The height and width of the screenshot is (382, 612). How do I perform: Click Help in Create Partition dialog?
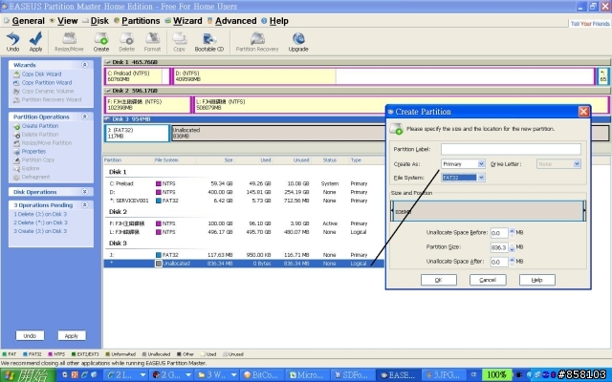537,280
